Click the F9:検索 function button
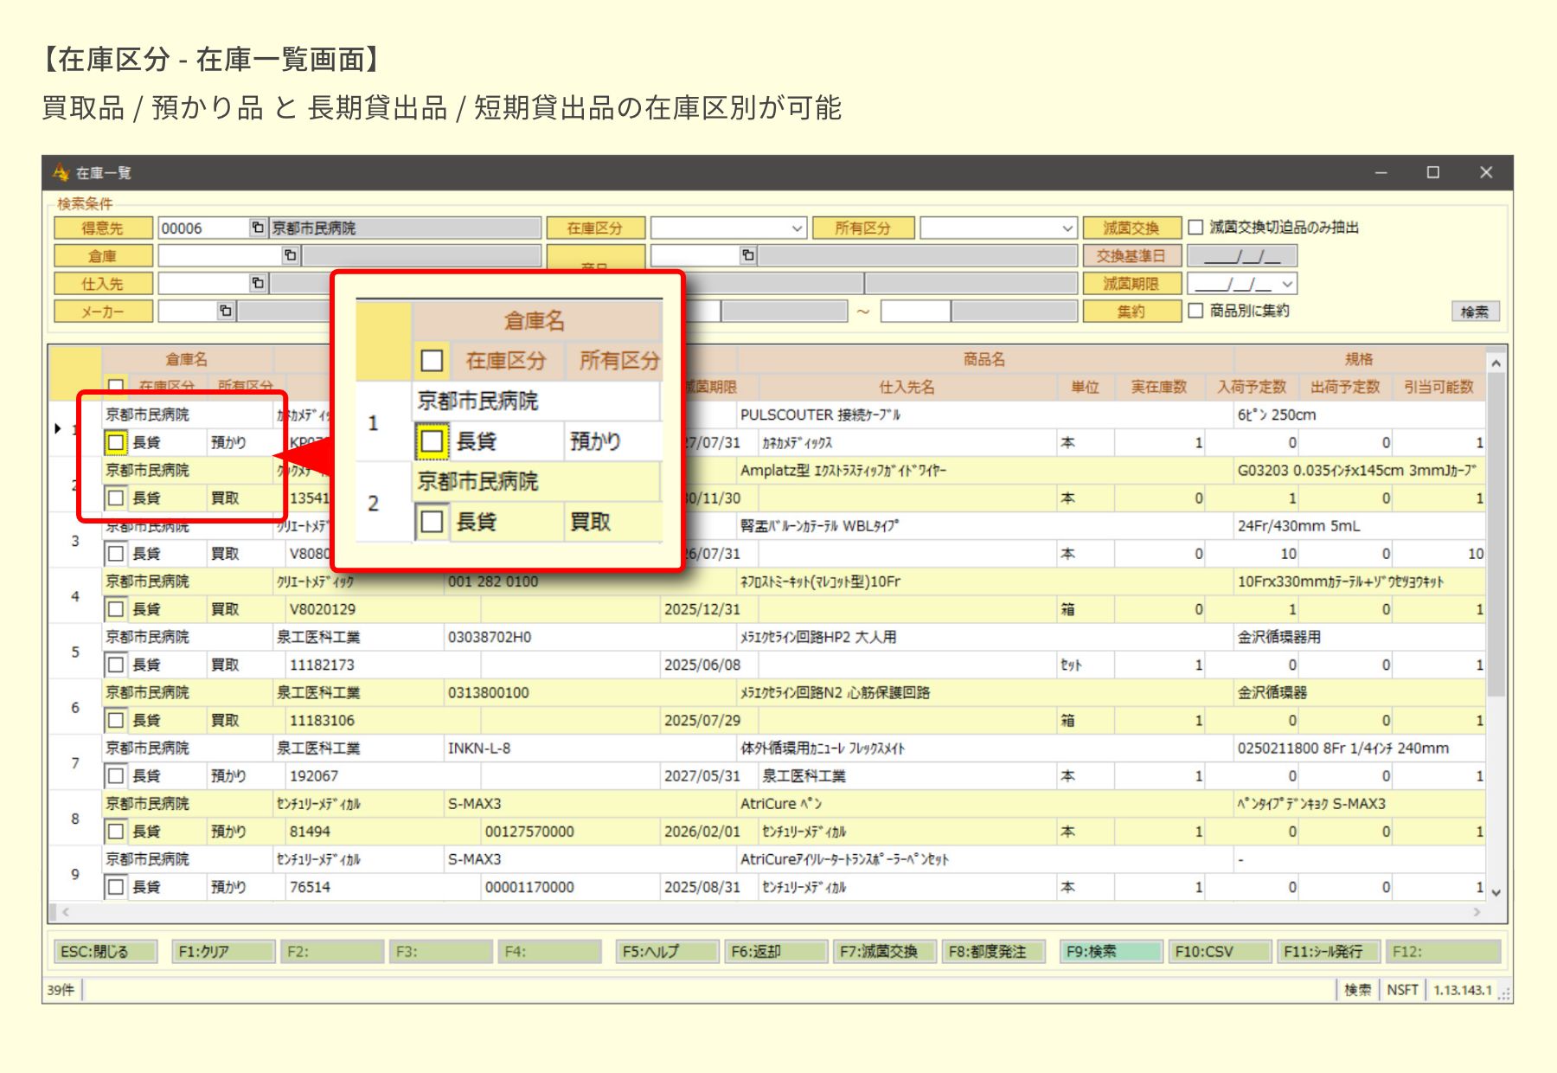The width and height of the screenshot is (1557, 1073). tap(1111, 952)
